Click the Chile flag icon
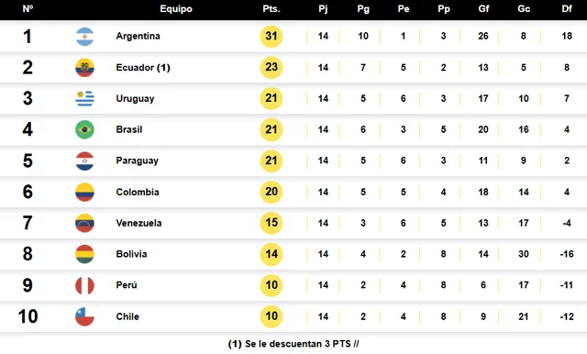 (x=84, y=316)
